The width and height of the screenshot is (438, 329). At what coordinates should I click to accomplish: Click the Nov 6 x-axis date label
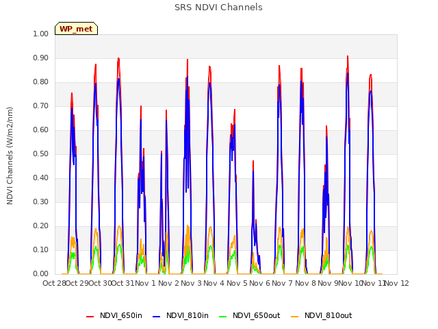259,283
